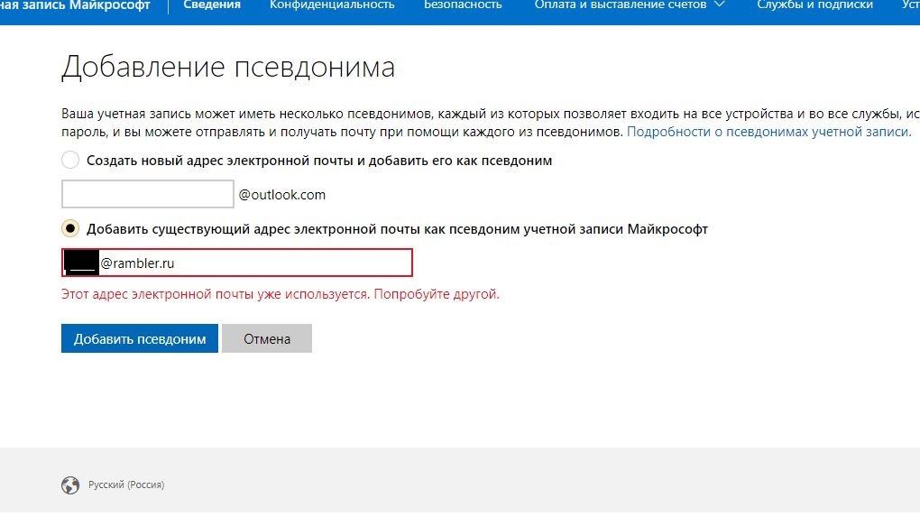Open Русский (Россия) language selector
This screenshot has width=920, height=526.
click(126, 484)
